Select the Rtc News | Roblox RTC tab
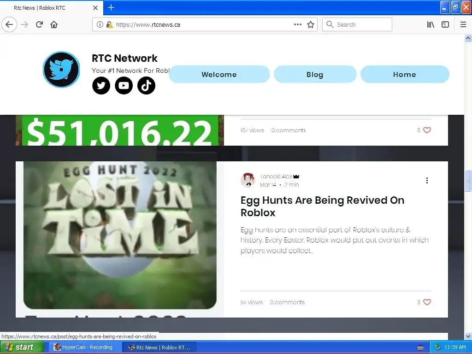The image size is (472, 354). pos(51,8)
